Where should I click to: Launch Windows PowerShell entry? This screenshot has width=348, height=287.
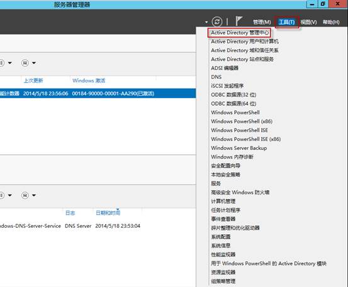pos(235,112)
